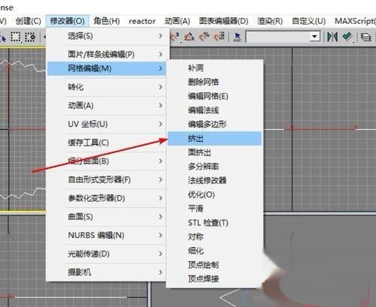The height and width of the screenshot is (307, 376).
Task: Expand the 参数化变形器(D) submenu
Action: point(107,198)
